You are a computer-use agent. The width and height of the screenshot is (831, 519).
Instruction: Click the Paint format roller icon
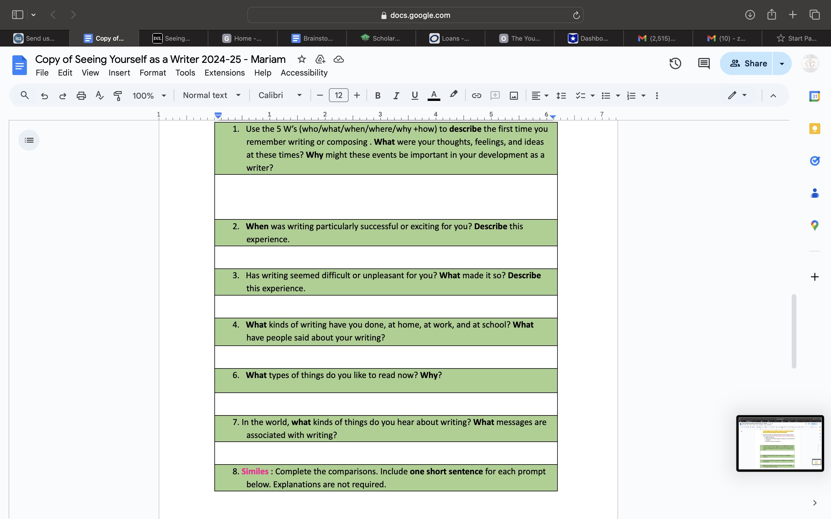(x=118, y=95)
